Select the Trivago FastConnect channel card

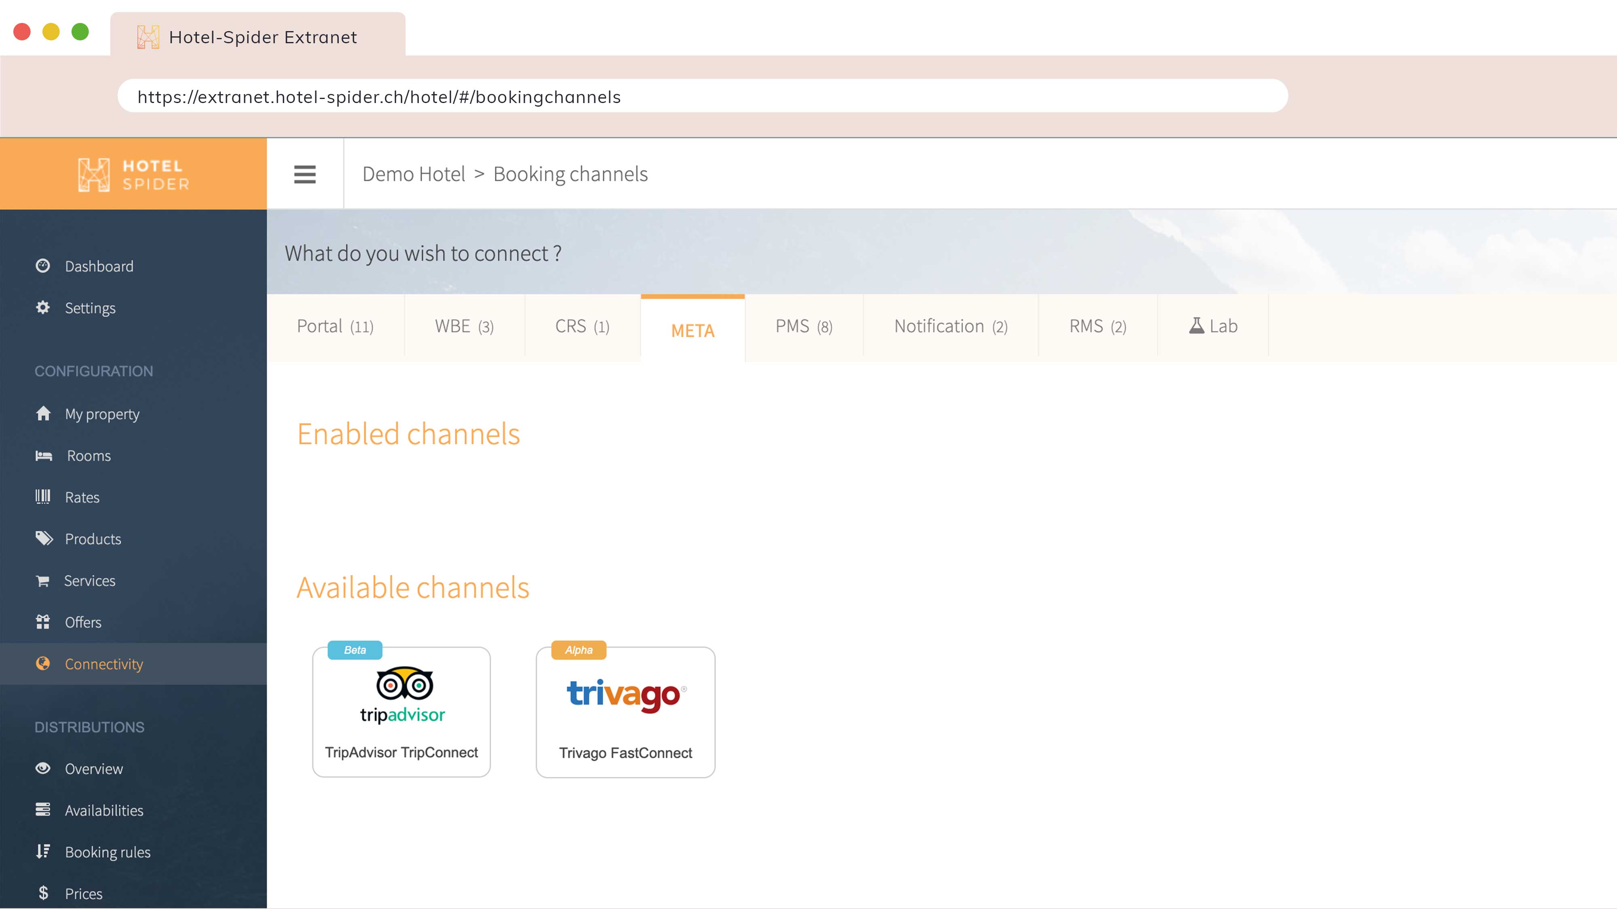point(625,713)
